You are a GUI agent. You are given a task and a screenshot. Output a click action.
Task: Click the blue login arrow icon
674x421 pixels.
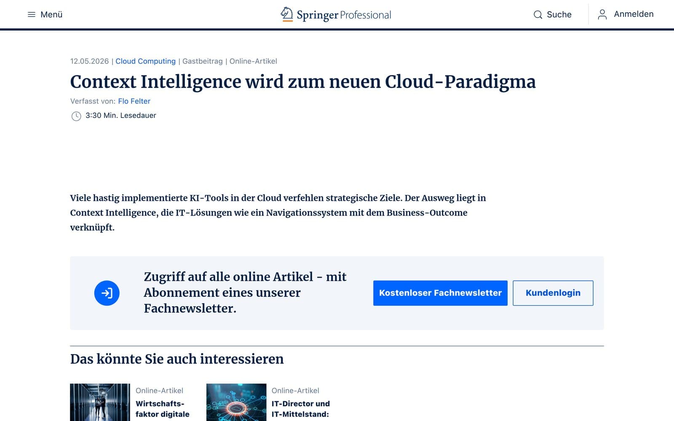pyautogui.click(x=107, y=293)
